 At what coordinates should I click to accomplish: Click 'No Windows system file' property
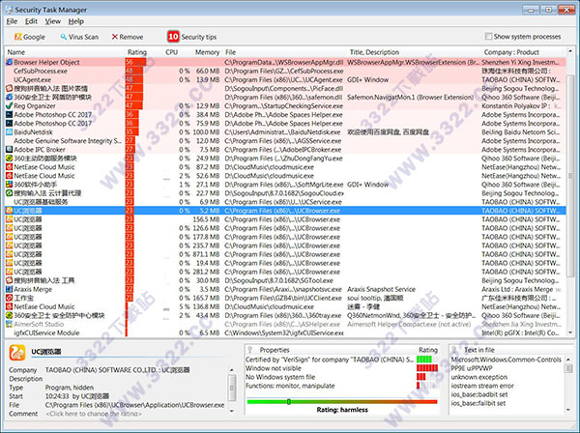(280, 377)
